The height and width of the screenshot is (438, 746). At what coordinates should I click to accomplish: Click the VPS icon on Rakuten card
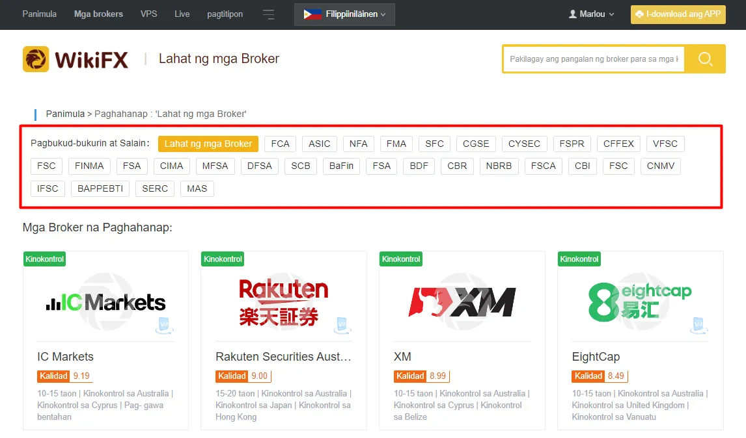tap(342, 326)
